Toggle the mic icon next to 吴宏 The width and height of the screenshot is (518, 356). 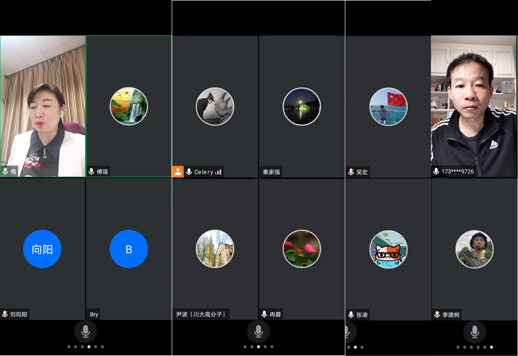click(351, 172)
